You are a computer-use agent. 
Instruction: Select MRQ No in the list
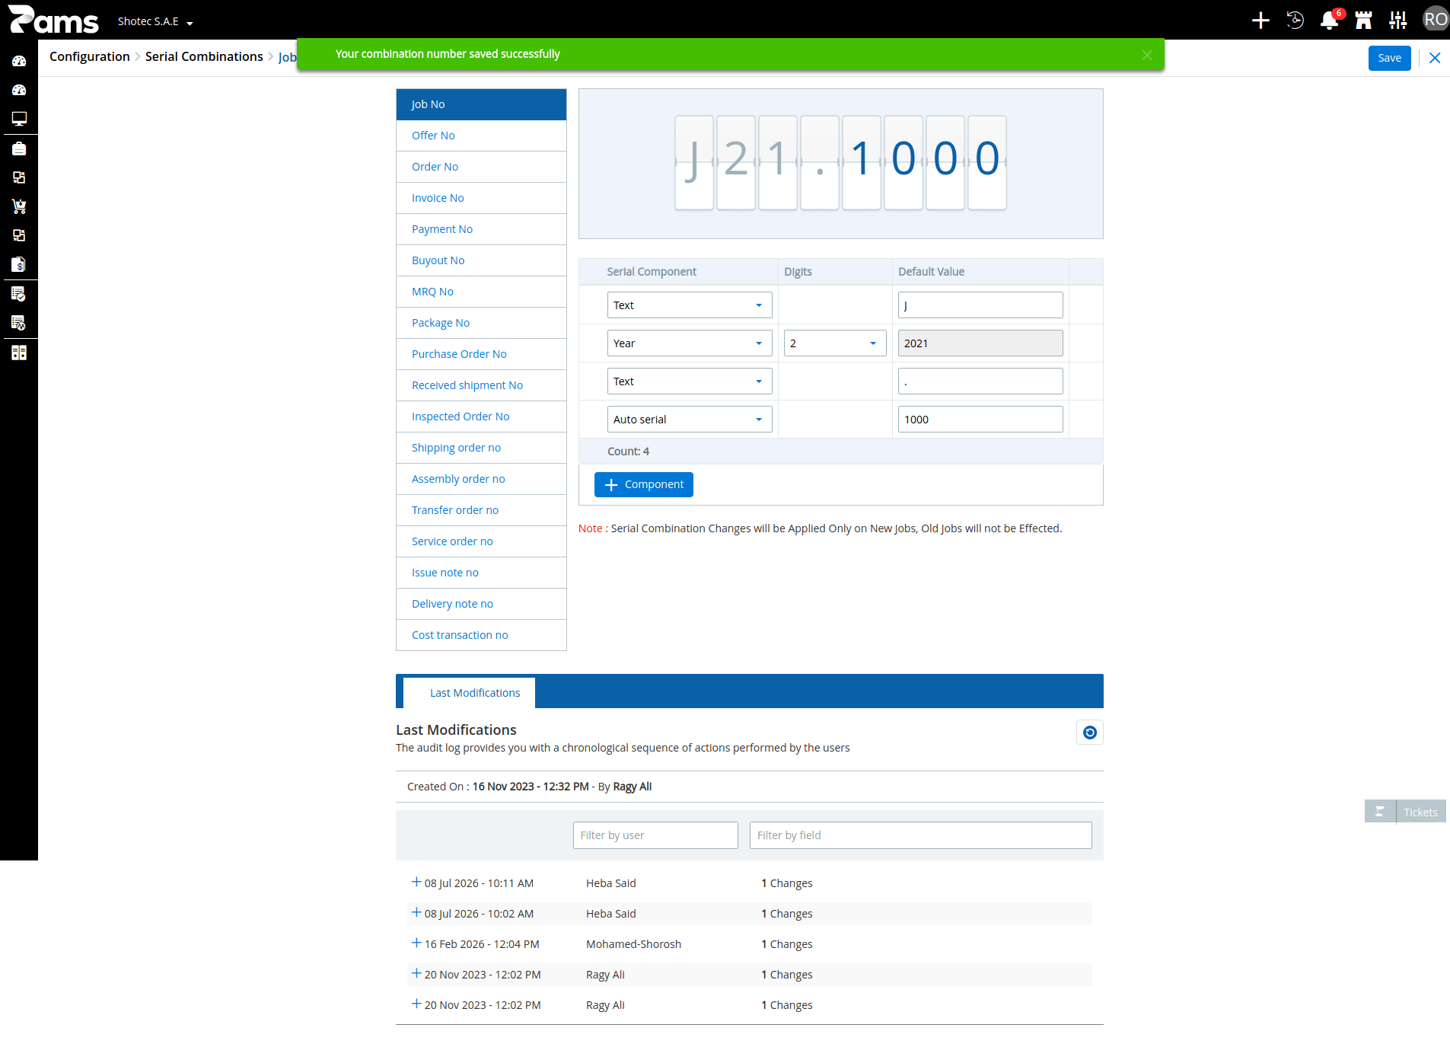(481, 292)
